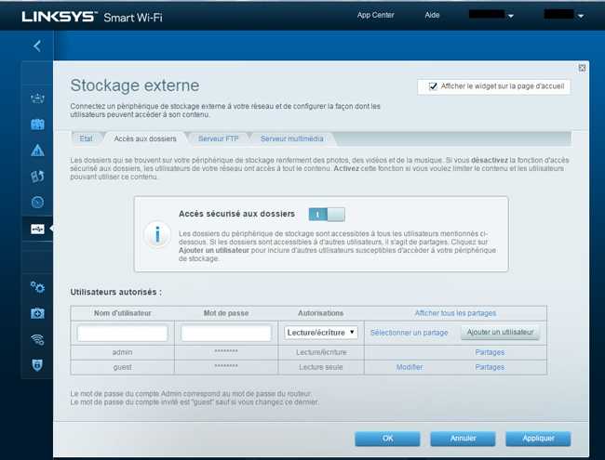Open the Aide menu item
This screenshot has height=460, width=605.
tap(432, 15)
